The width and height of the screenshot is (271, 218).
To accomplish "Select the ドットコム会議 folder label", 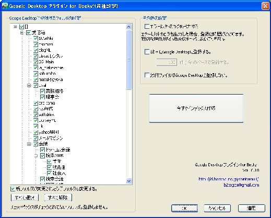I will tap(58, 150).
